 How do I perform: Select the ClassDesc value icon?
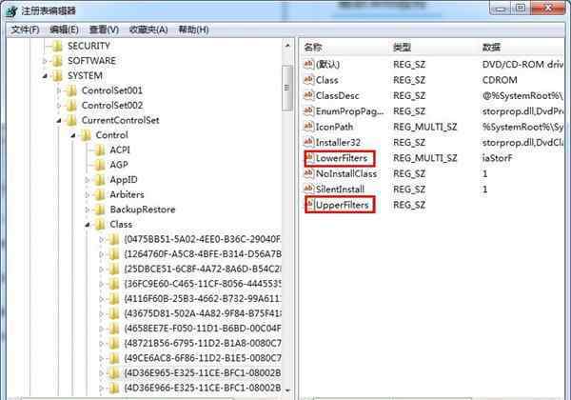pyautogui.click(x=308, y=95)
